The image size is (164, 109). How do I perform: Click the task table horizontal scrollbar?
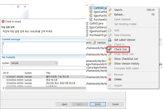(x=46, y=88)
